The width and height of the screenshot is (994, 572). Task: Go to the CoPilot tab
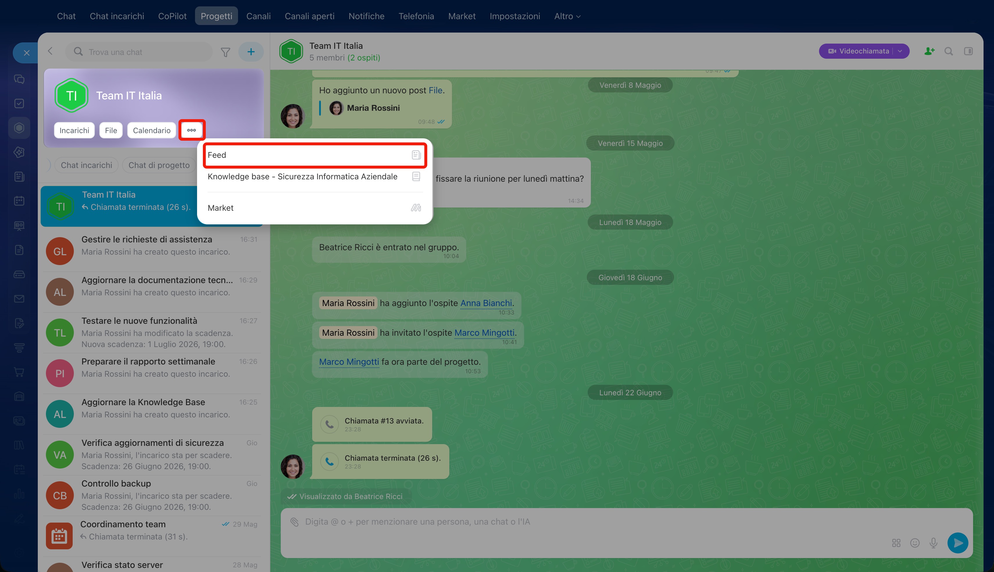172,16
